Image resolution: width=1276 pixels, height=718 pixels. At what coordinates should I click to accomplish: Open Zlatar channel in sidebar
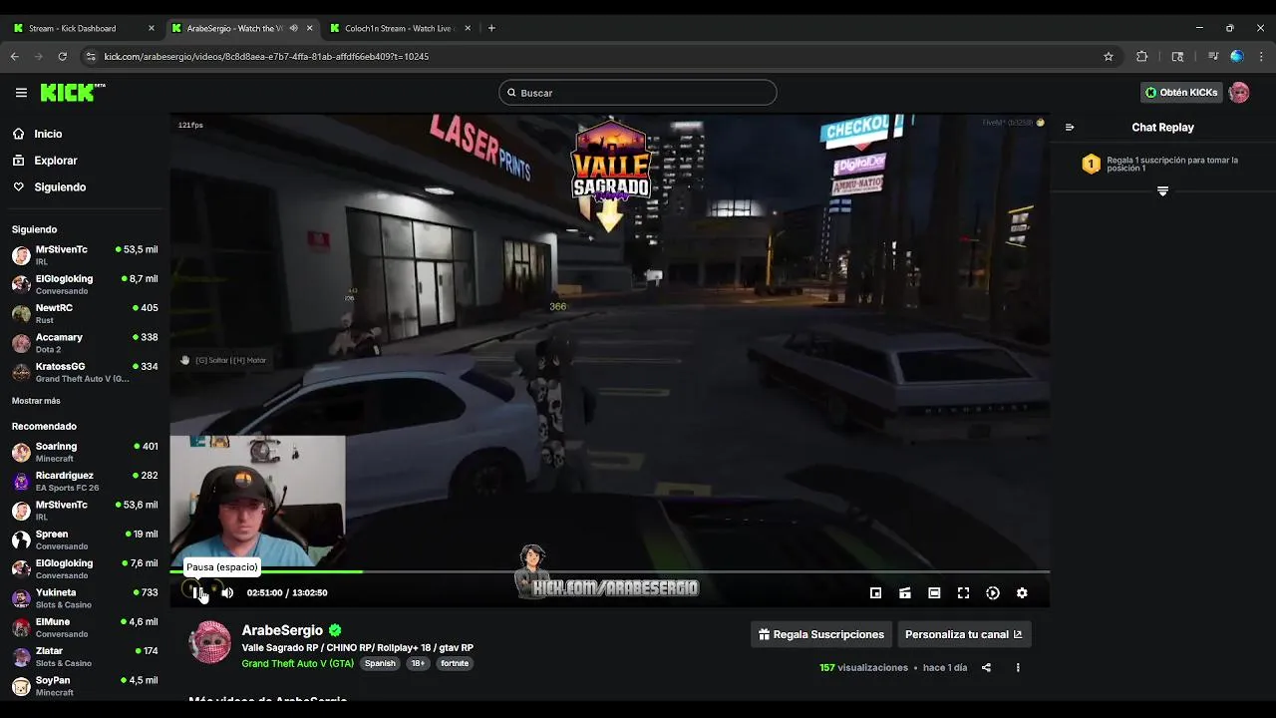click(x=85, y=656)
